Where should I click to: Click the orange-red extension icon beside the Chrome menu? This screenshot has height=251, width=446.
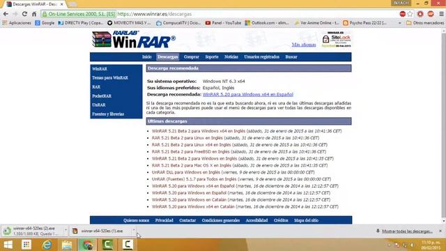click(431, 14)
